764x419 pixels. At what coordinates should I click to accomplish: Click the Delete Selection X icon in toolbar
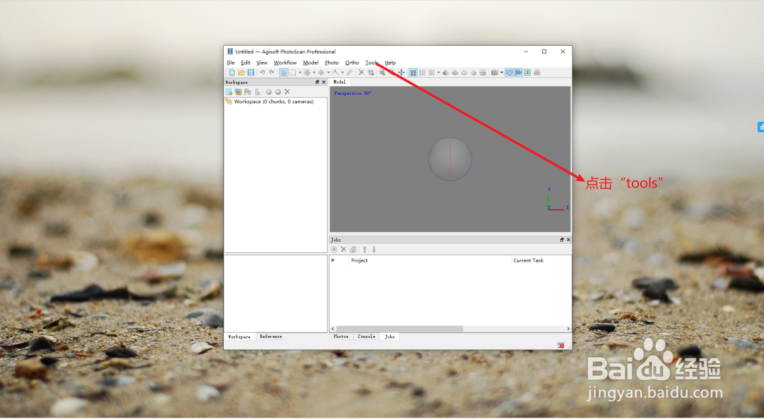[361, 72]
